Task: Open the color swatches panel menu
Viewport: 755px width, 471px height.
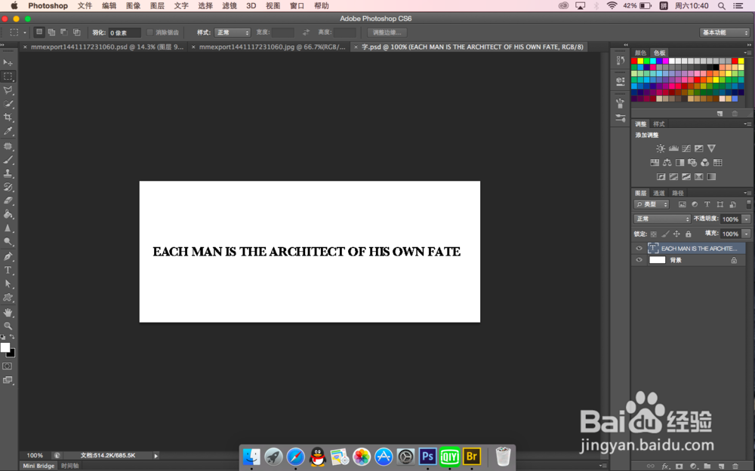Action: 747,53
